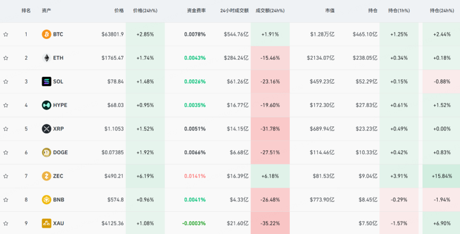This screenshot has height=234, width=460.
Task: Sort by 持仓(1h%) column header
Action: tap(399, 11)
